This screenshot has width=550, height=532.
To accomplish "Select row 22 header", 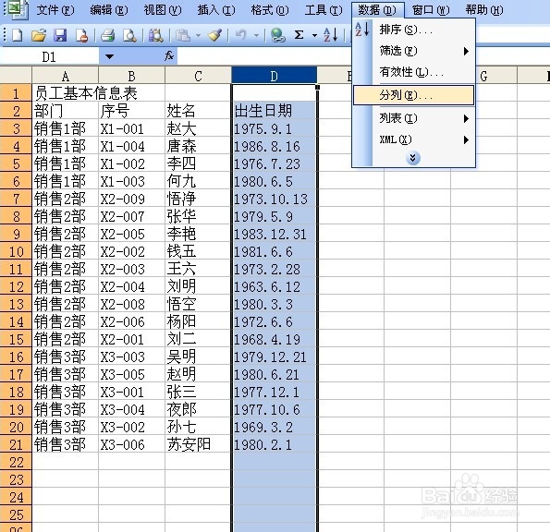I will pos(16,462).
